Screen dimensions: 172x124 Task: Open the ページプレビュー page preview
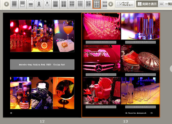[x=125, y=4]
